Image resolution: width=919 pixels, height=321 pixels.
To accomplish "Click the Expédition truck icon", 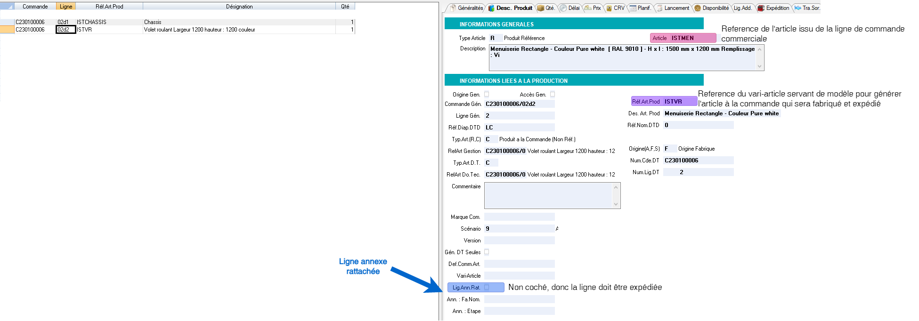I will click(x=761, y=8).
